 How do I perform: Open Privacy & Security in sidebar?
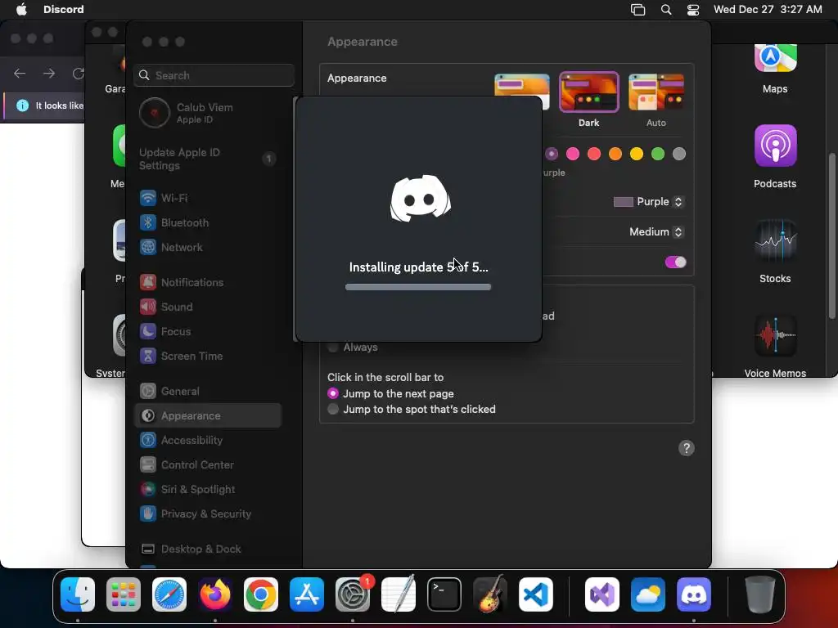click(208, 514)
